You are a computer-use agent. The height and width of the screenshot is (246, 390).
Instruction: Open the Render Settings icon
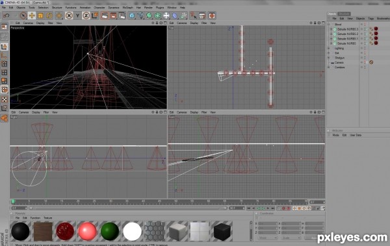[122, 16]
